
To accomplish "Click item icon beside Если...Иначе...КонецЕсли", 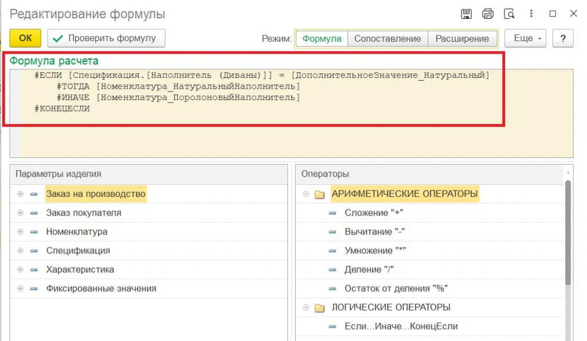I will click(332, 327).
